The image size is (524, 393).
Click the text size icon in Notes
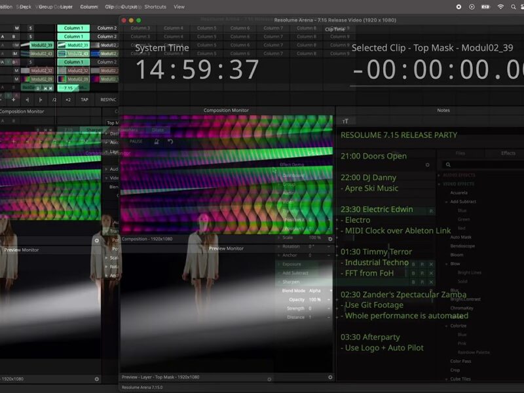tap(345, 121)
